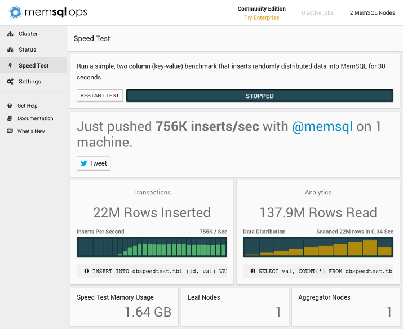Image resolution: width=403 pixels, height=329 pixels.
Task: Click the 756K inserts/sec bold headline text
Action: [207, 126]
